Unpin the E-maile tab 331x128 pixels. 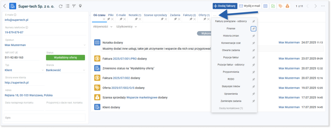click(x=121, y=19)
